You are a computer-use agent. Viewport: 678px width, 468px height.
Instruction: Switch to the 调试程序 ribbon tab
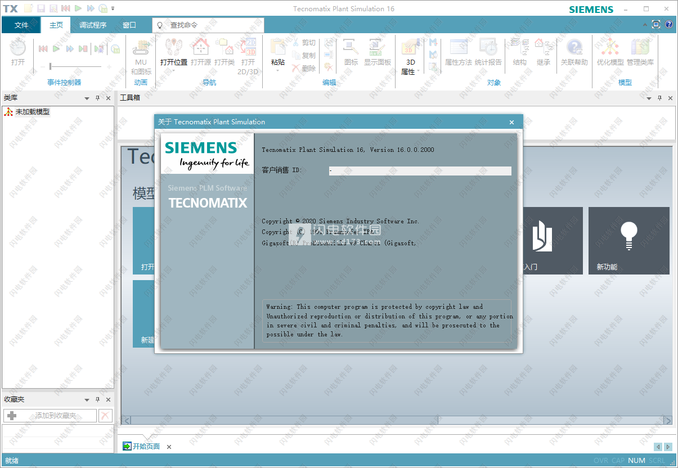pyautogui.click(x=93, y=25)
